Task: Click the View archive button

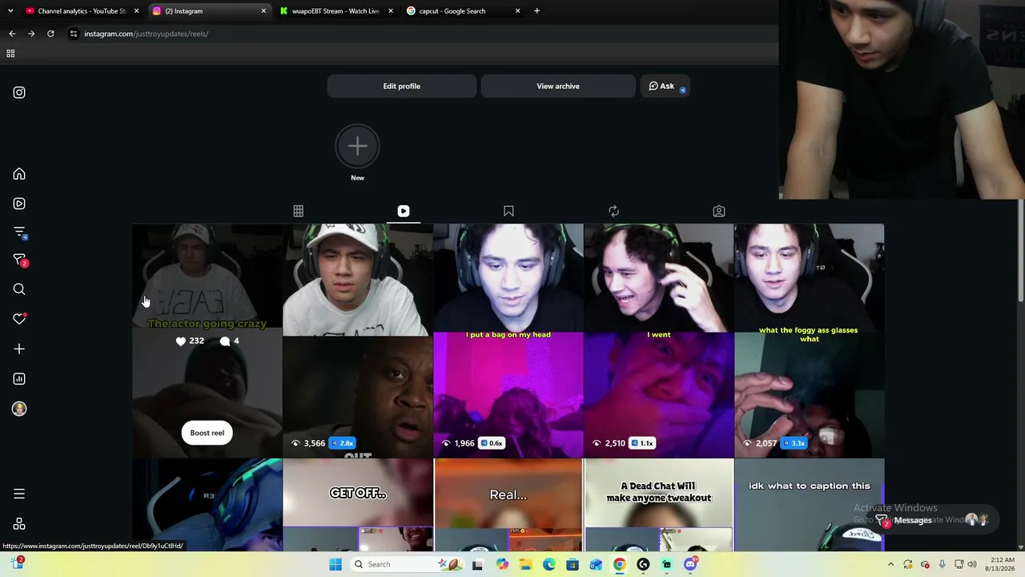Action: point(558,86)
